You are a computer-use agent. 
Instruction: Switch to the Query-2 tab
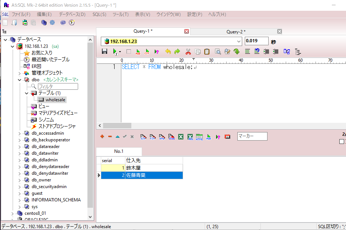tap(236, 32)
